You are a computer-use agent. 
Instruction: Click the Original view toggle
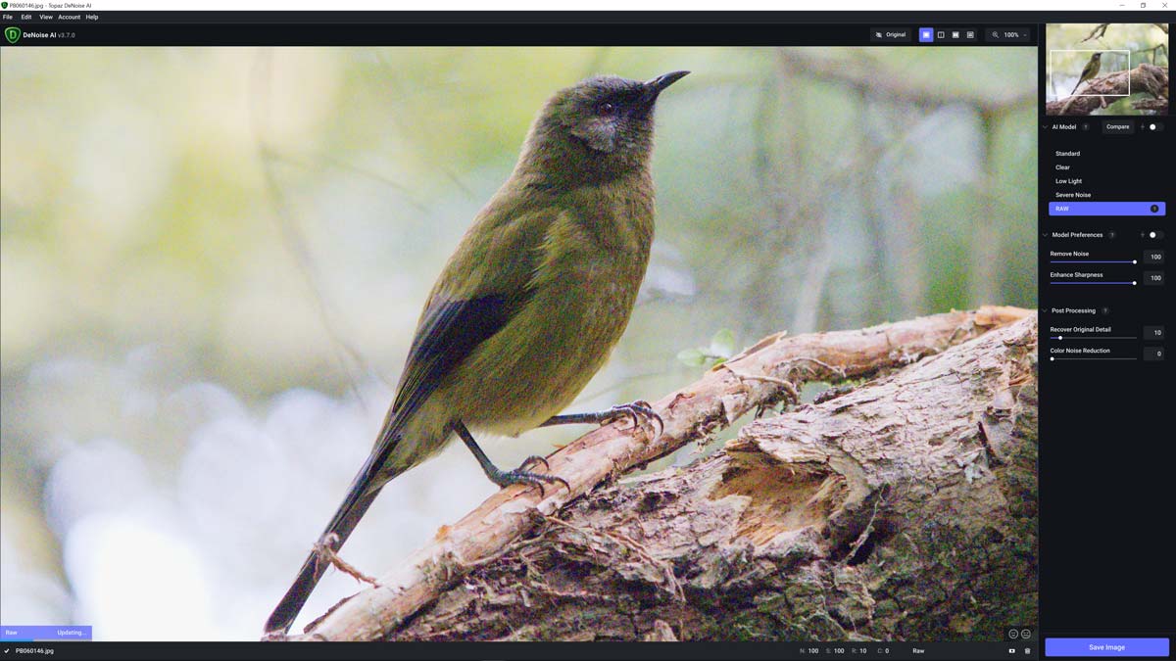click(888, 34)
